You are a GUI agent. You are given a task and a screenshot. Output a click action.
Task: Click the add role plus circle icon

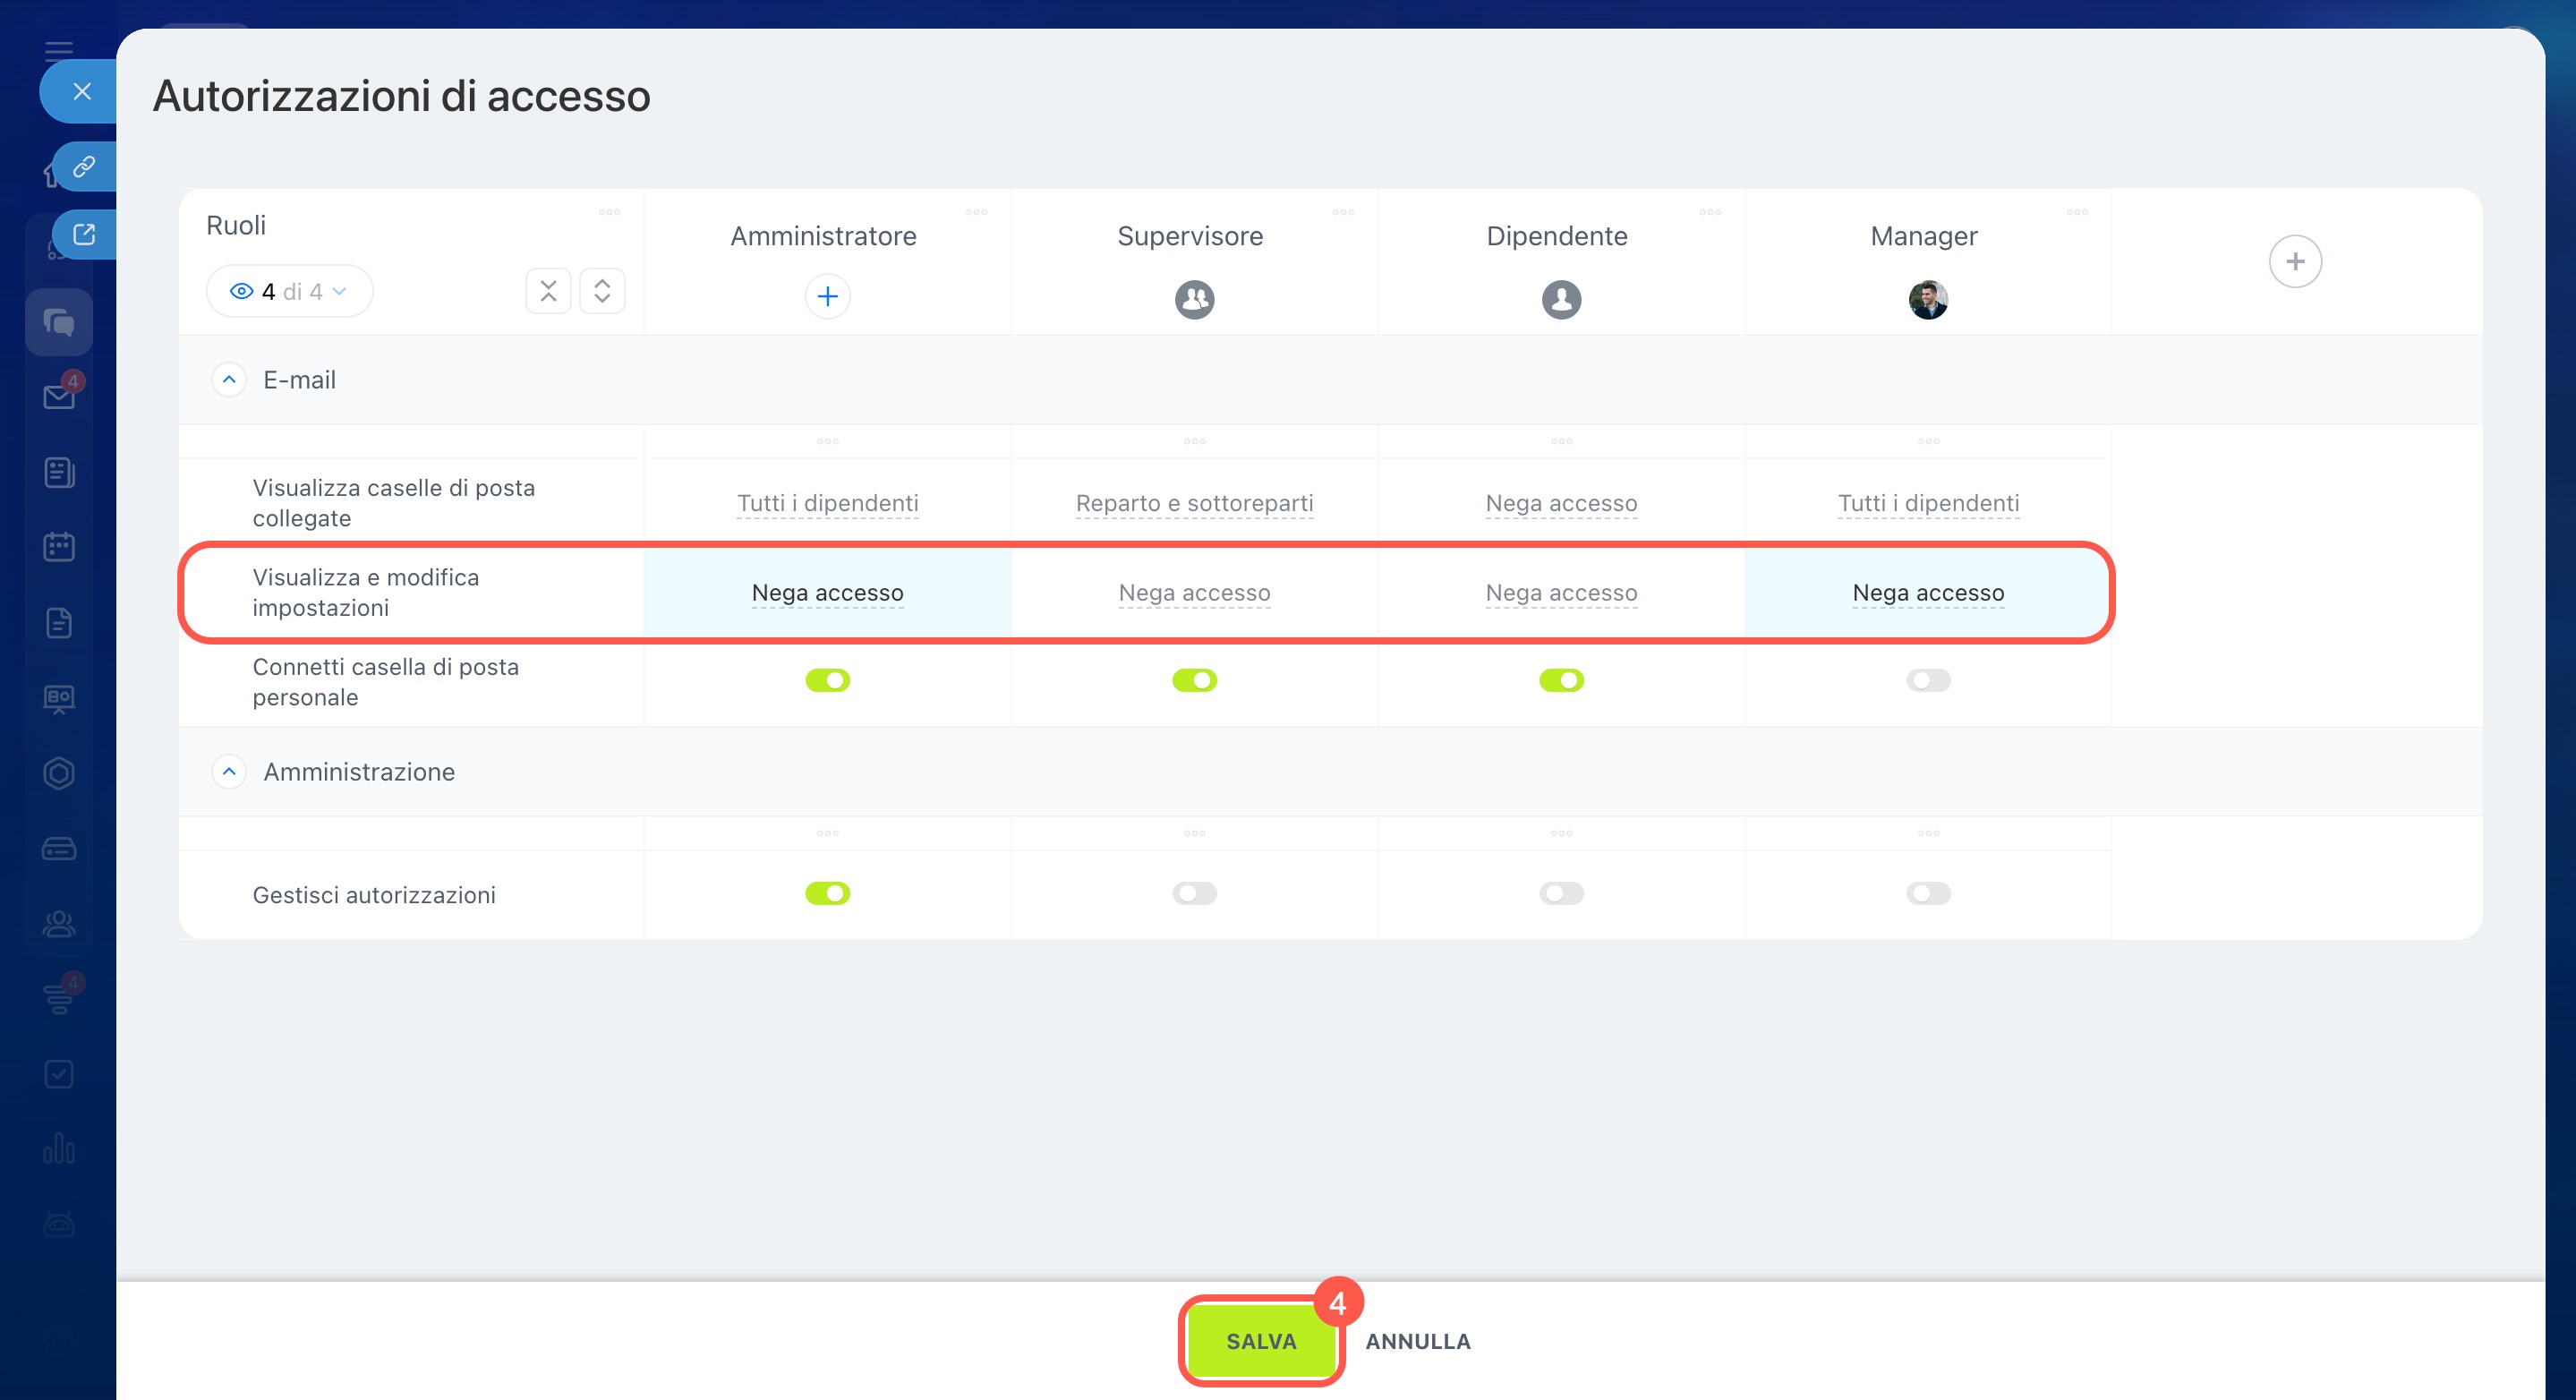2294,262
